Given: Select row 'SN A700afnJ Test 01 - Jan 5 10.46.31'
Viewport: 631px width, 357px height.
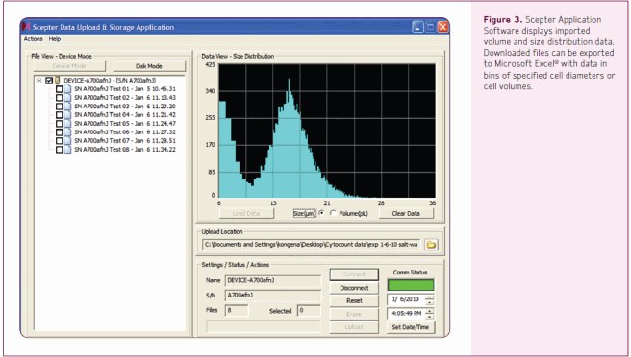Looking at the screenshot, I should 125,88.
